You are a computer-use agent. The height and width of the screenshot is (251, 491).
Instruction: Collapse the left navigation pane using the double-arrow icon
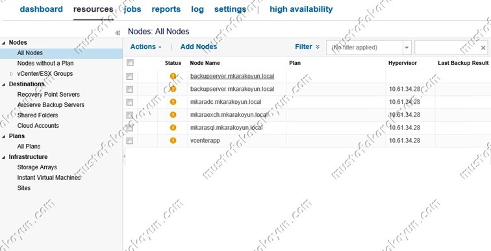click(x=118, y=32)
